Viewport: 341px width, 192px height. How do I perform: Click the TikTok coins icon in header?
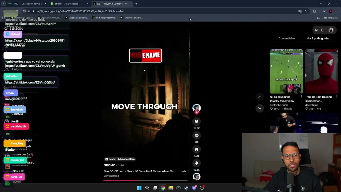[x=316, y=30]
